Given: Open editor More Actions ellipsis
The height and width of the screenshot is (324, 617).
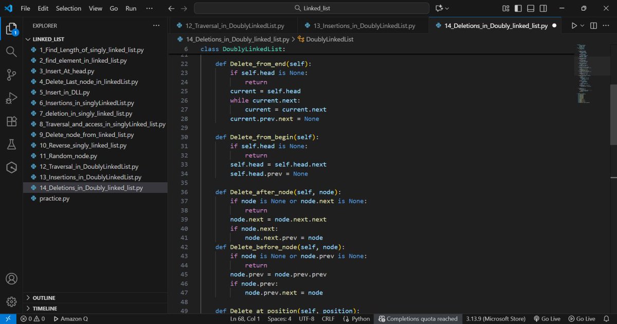Looking at the screenshot, I should point(607,26).
